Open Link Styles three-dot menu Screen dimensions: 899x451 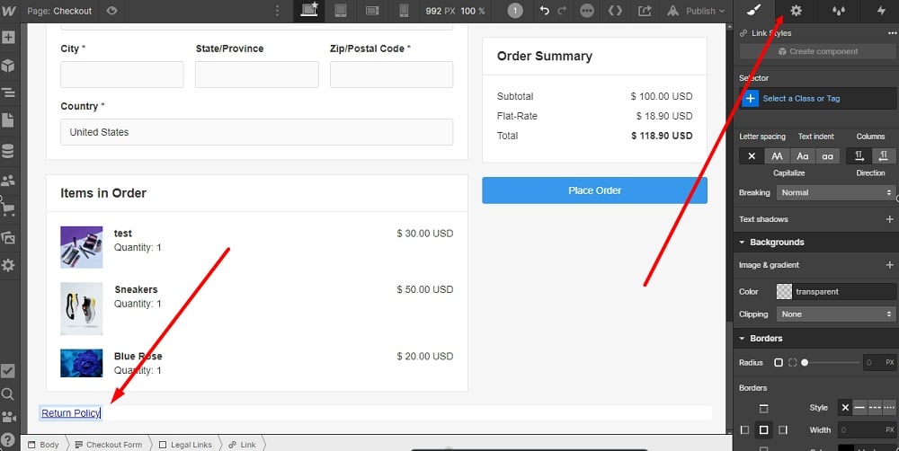coord(892,33)
